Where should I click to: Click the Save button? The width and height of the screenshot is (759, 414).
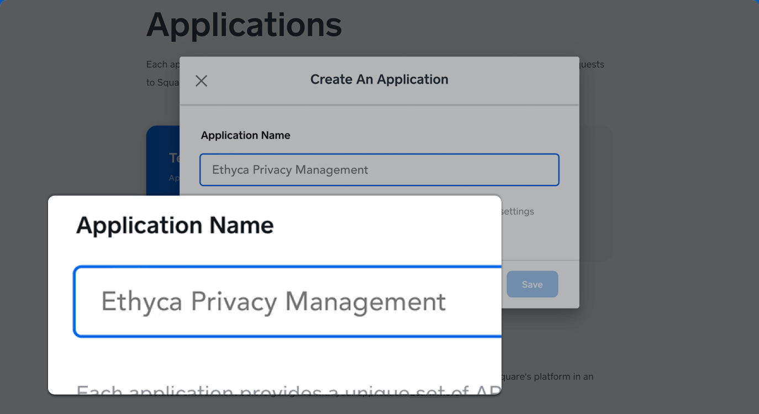point(532,284)
